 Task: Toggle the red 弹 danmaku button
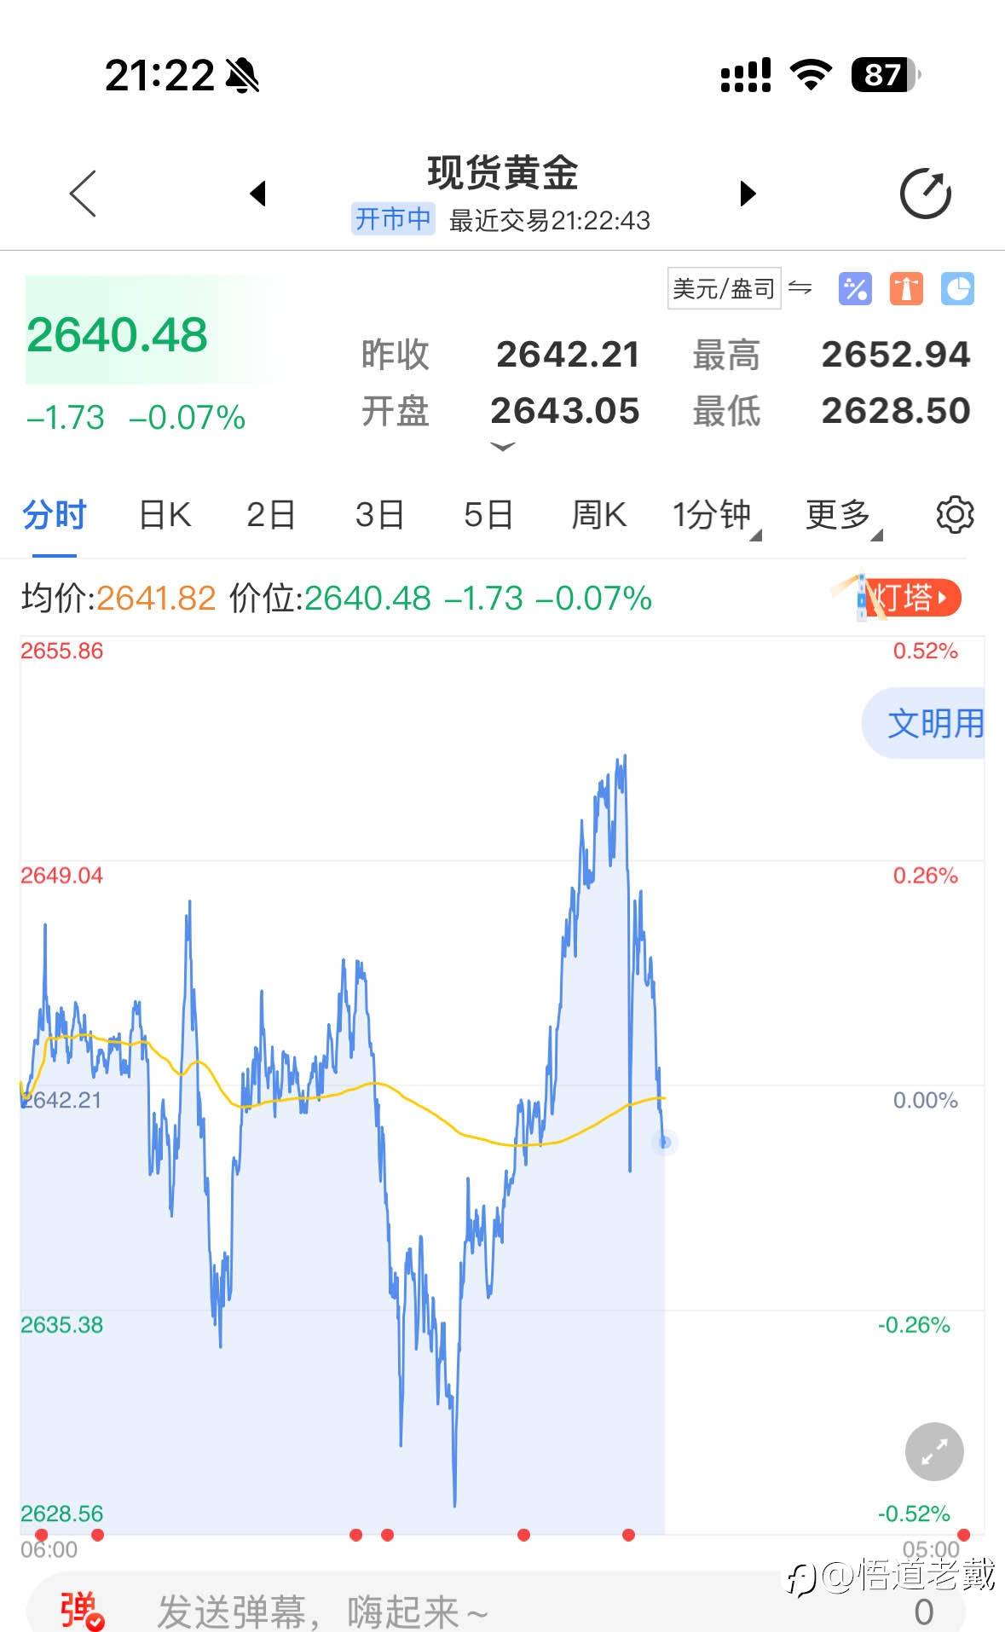tap(81, 1610)
